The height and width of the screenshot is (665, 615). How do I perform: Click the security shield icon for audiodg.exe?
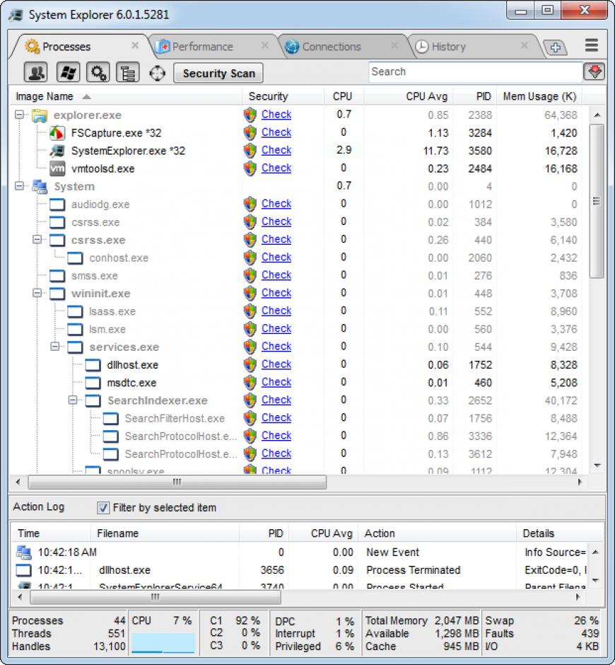click(250, 204)
